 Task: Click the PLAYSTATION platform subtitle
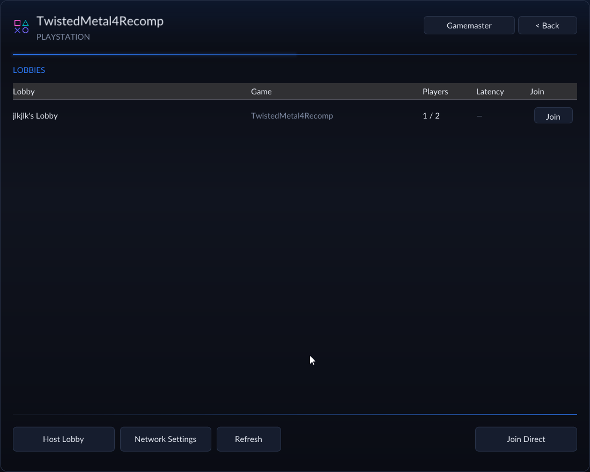(63, 37)
